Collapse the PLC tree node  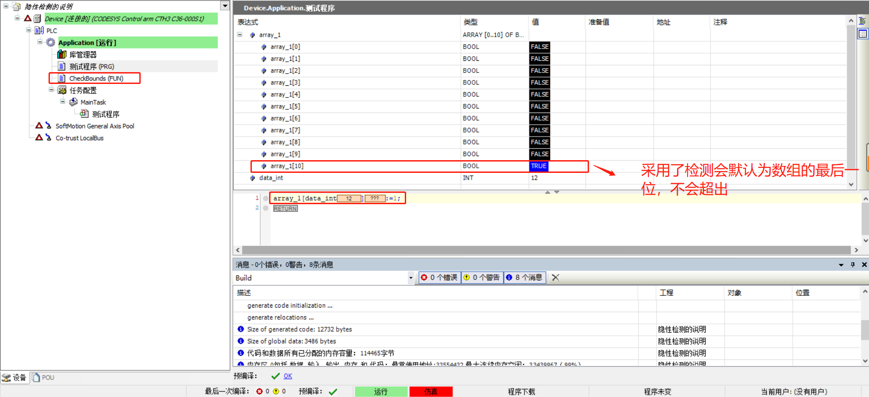(x=29, y=30)
